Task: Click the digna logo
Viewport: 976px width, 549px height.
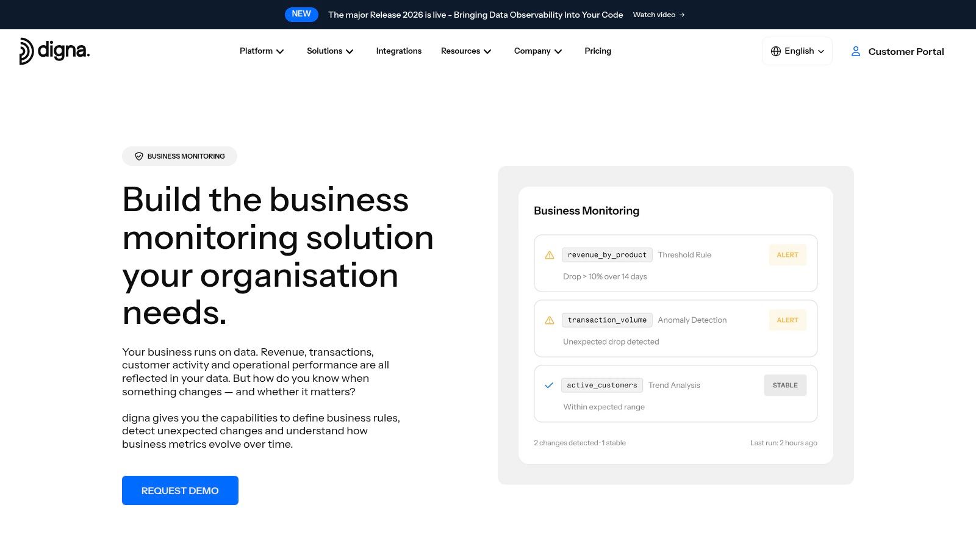Action: pos(54,51)
